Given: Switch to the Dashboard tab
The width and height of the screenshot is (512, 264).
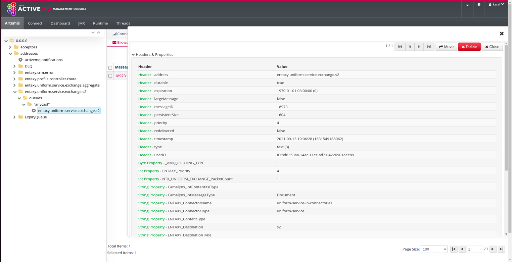Looking at the screenshot, I should [60, 23].
